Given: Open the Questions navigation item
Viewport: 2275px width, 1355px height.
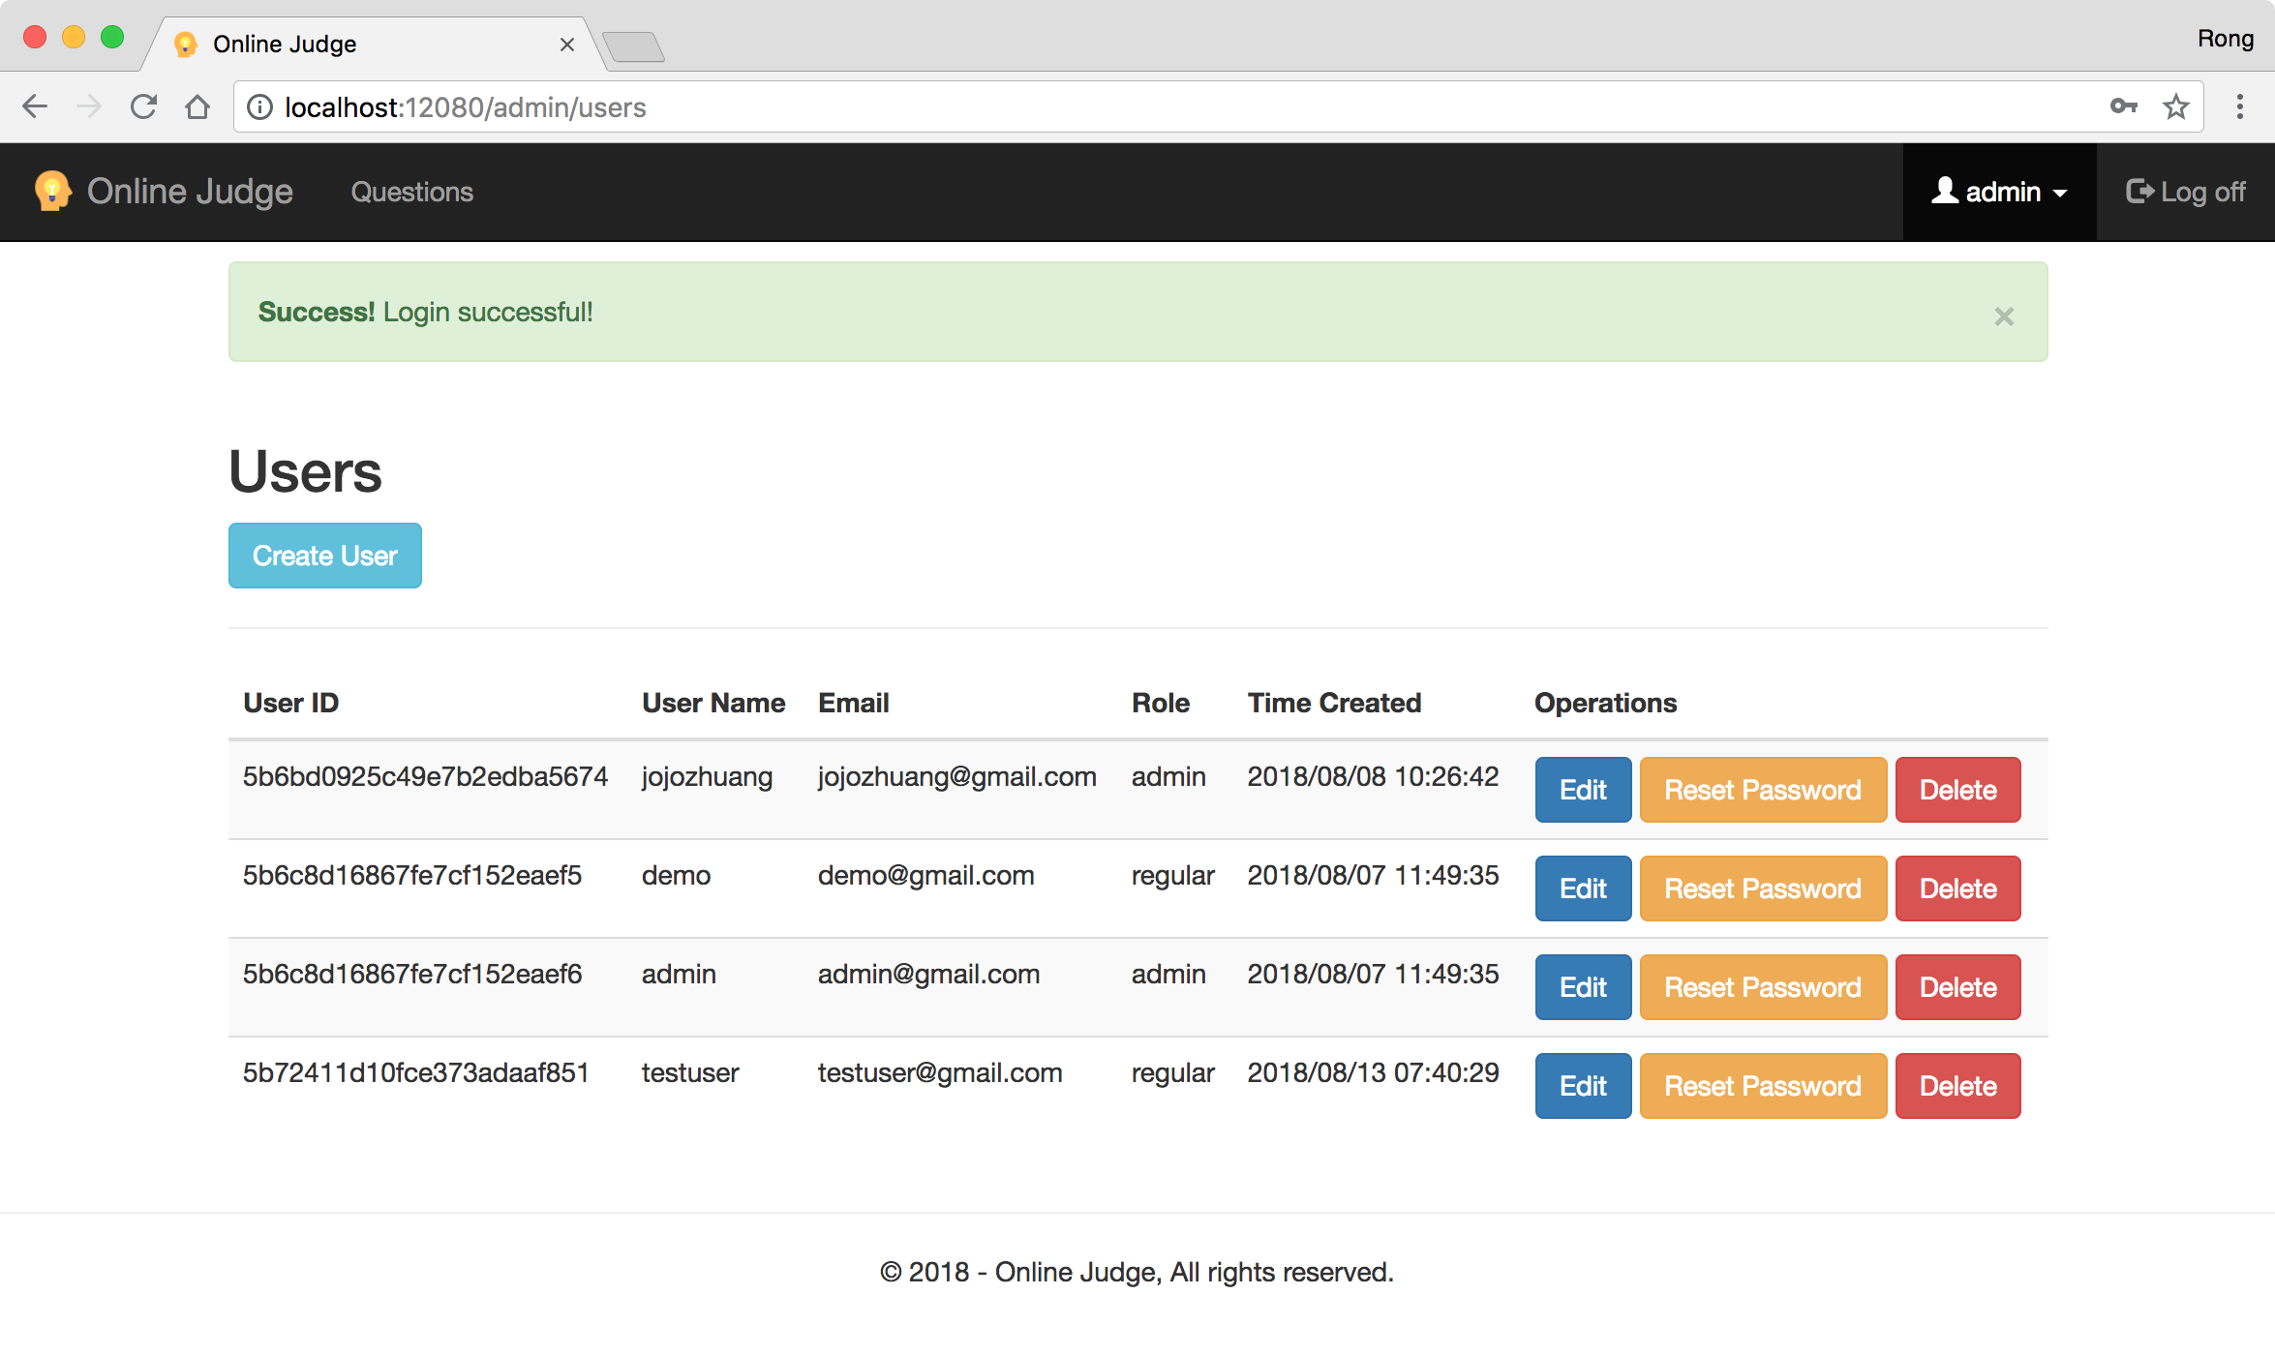Looking at the screenshot, I should pos(411,192).
